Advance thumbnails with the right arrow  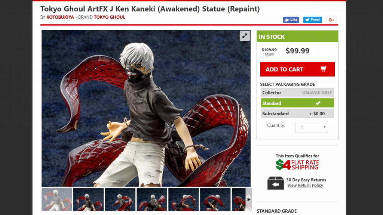pyautogui.click(x=248, y=199)
